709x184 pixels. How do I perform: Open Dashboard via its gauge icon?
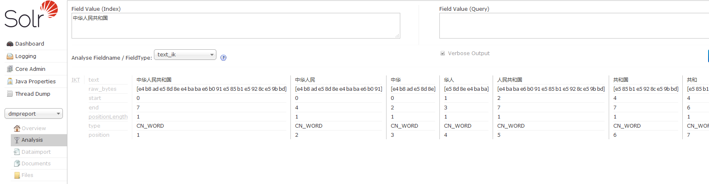[x=10, y=44]
